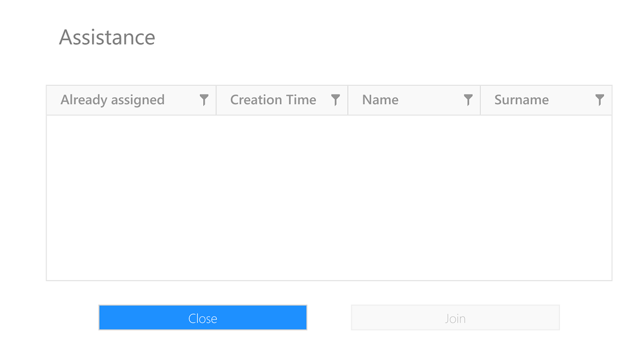The width and height of the screenshot is (621, 349).
Task: Click the Assistance title text
Action: (x=107, y=37)
